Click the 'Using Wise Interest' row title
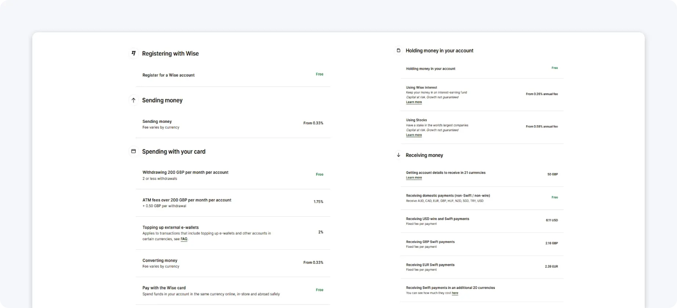 [422, 88]
